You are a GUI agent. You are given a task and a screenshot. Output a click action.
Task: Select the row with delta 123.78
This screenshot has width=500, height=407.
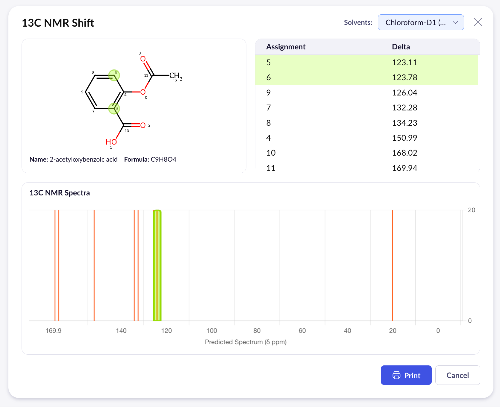point(366,78)
